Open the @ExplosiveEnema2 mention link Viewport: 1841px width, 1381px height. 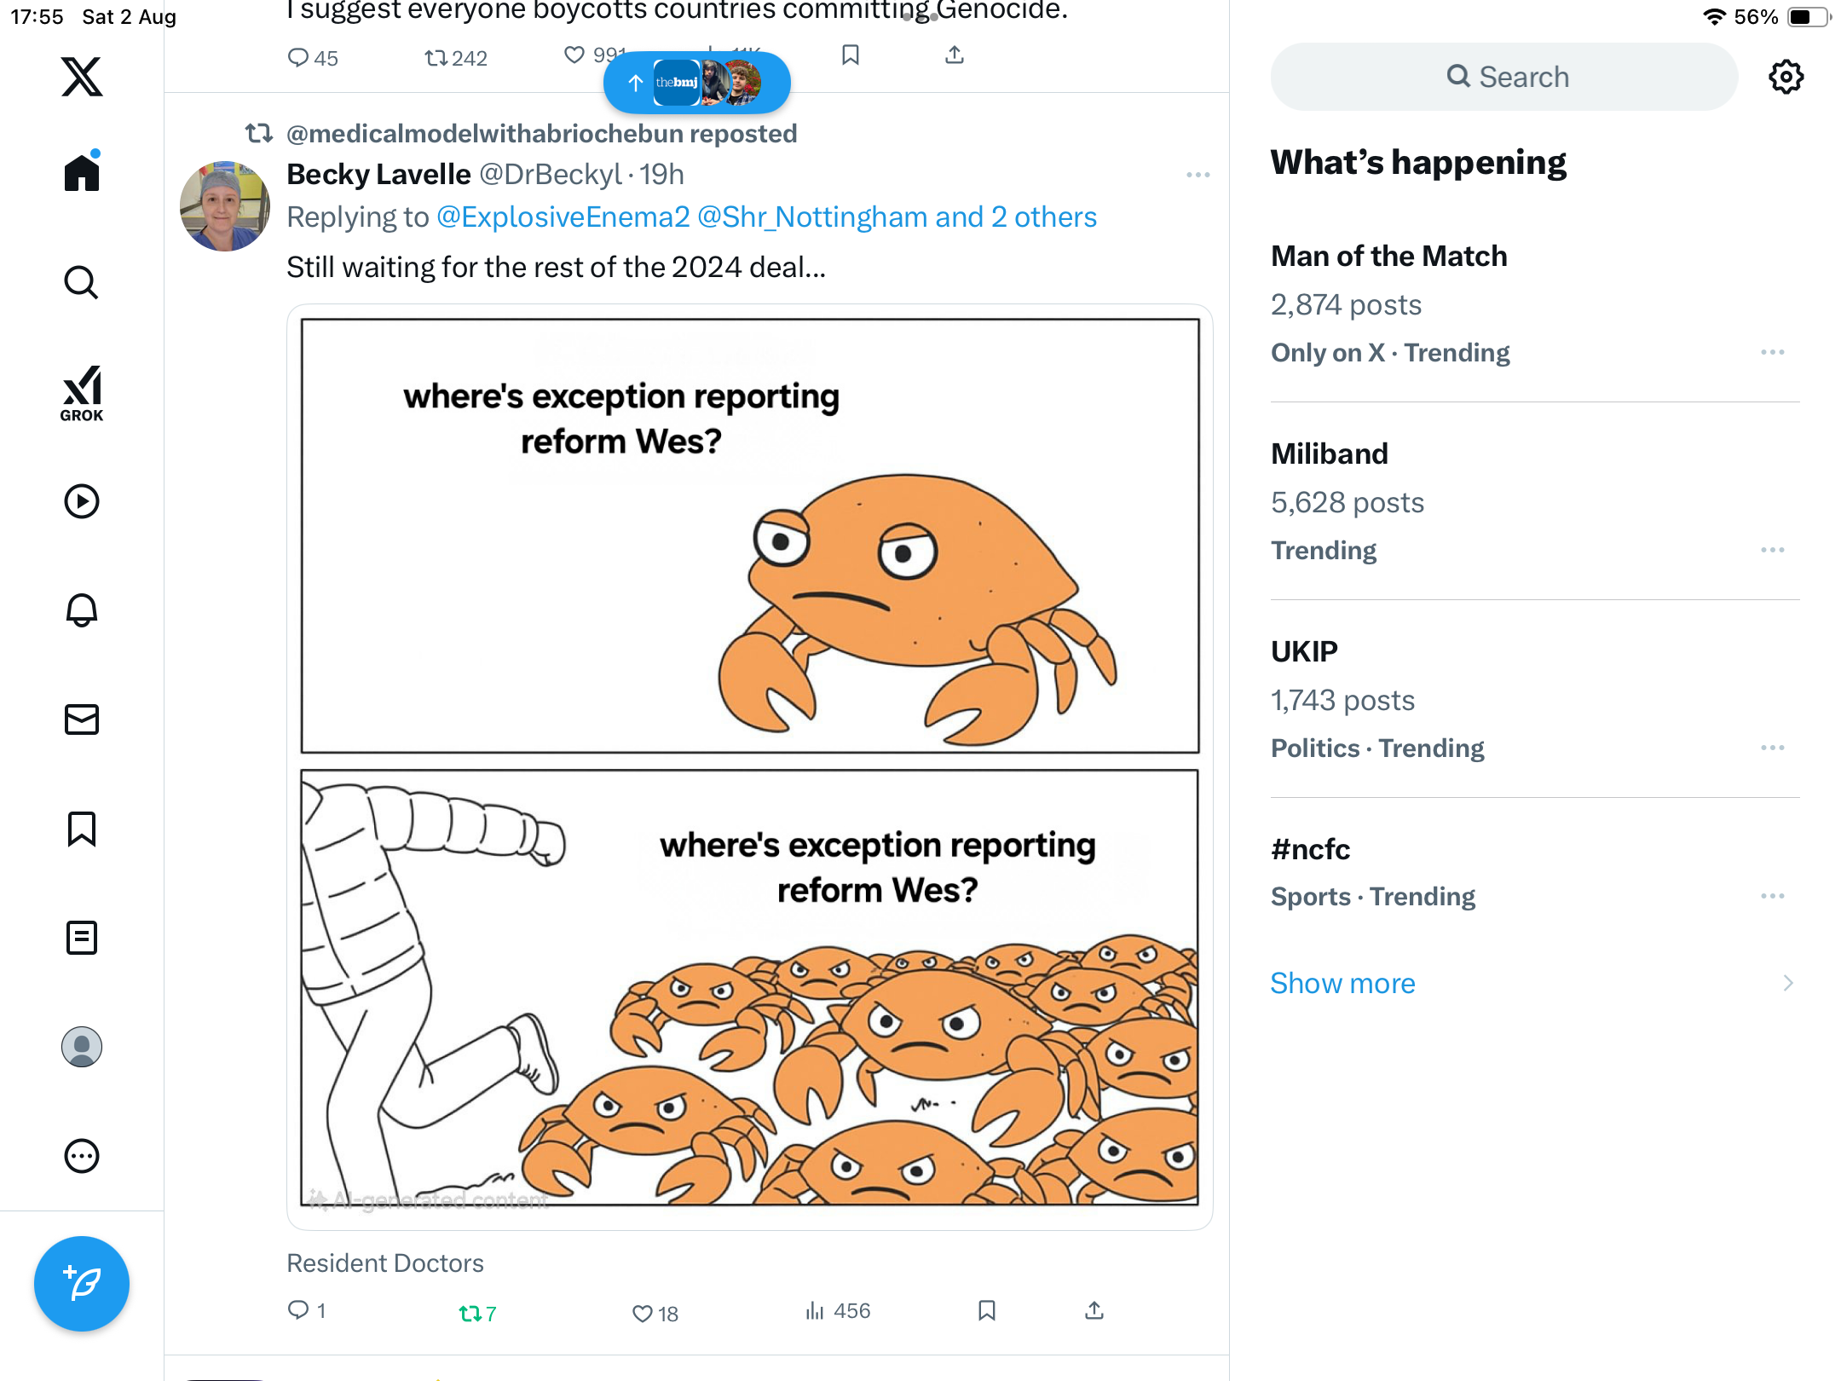click(x=563, y=217)
